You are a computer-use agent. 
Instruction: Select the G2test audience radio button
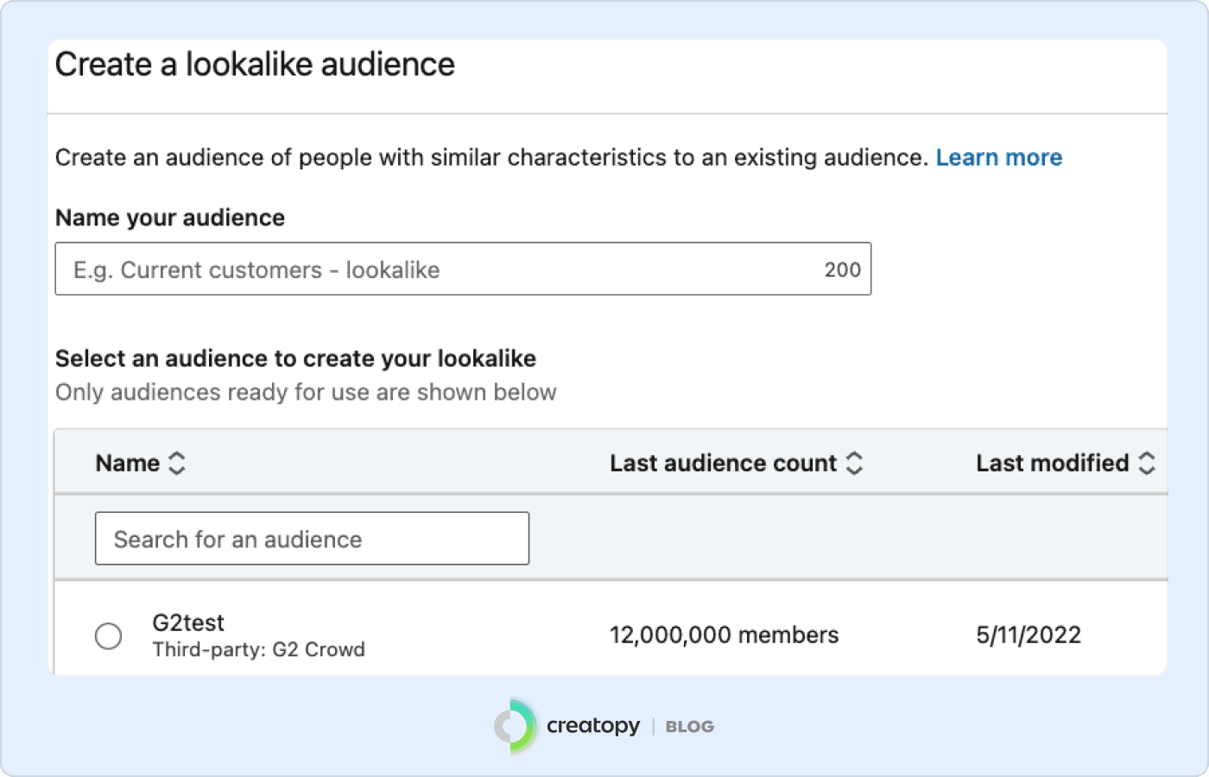coord(109,636)
